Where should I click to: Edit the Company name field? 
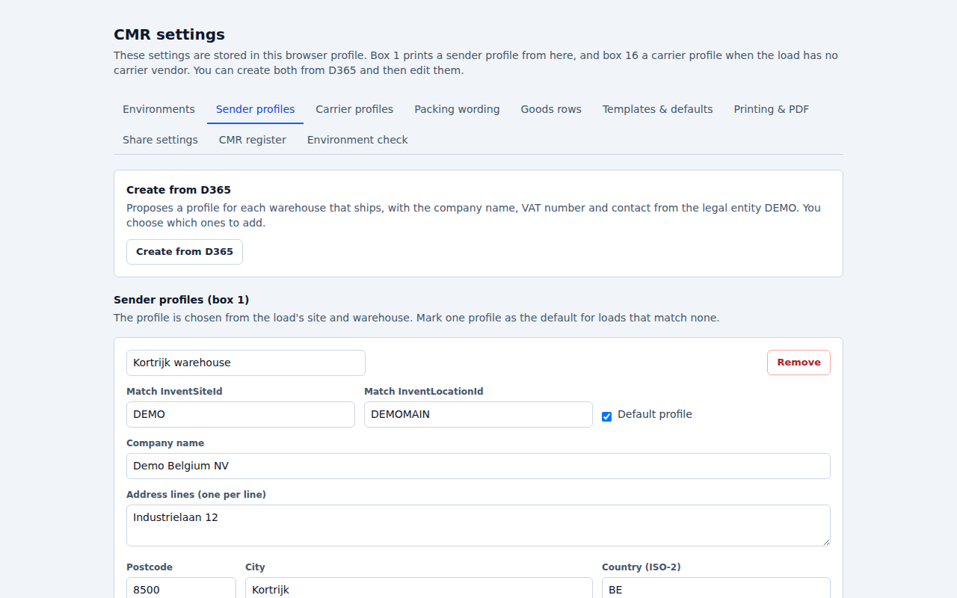478,466
